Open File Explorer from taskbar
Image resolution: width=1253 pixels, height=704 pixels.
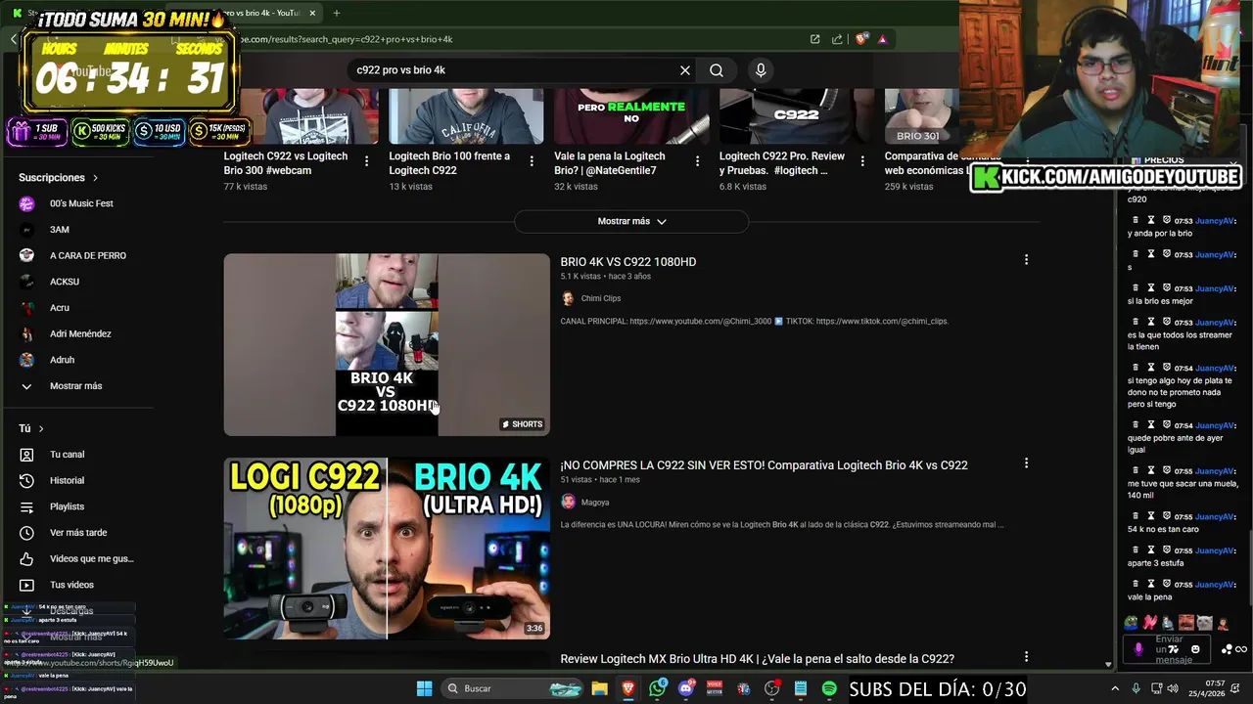click(599, 688)
